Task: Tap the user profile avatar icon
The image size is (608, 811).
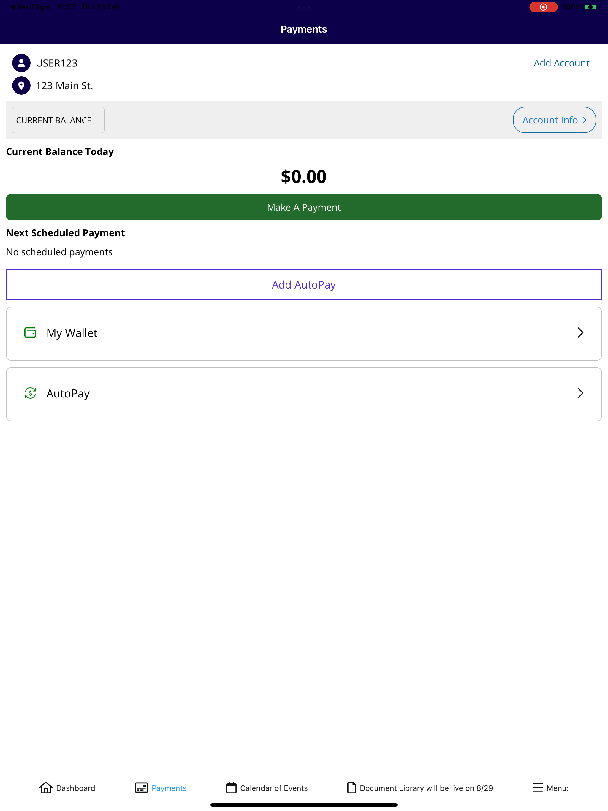Action: [x=21, y=63]
